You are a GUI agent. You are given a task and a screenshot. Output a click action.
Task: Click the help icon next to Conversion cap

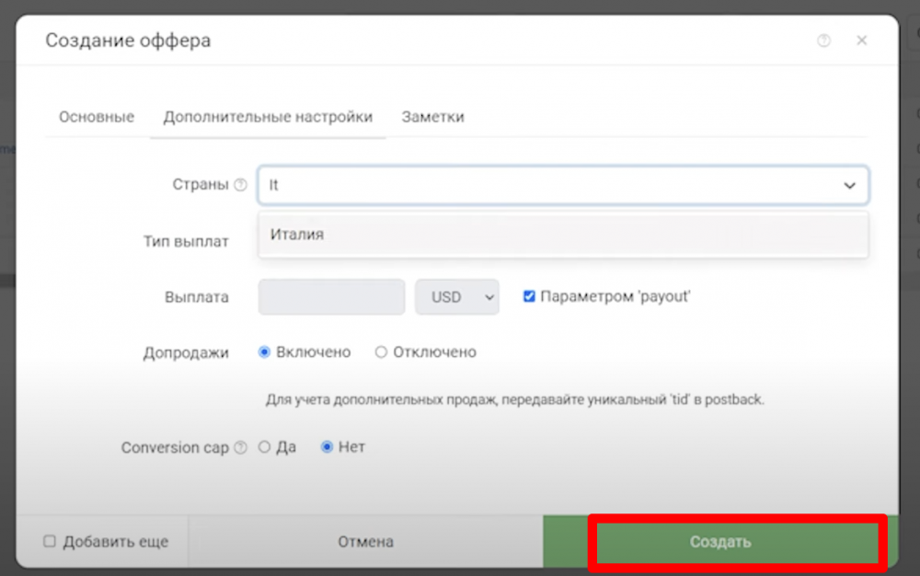(x=240, y=447)
